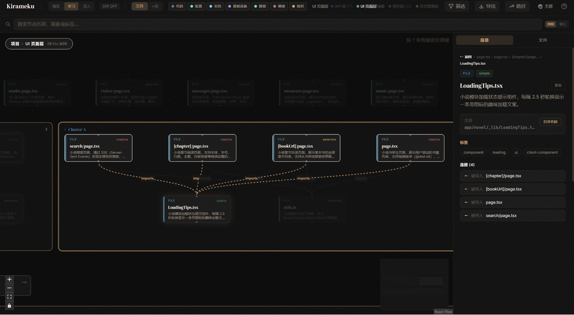The width and height of the screenshot is (574, 315).
Task: Toggle the 配置 category filter chip
Action: click(x=196, y=6)
